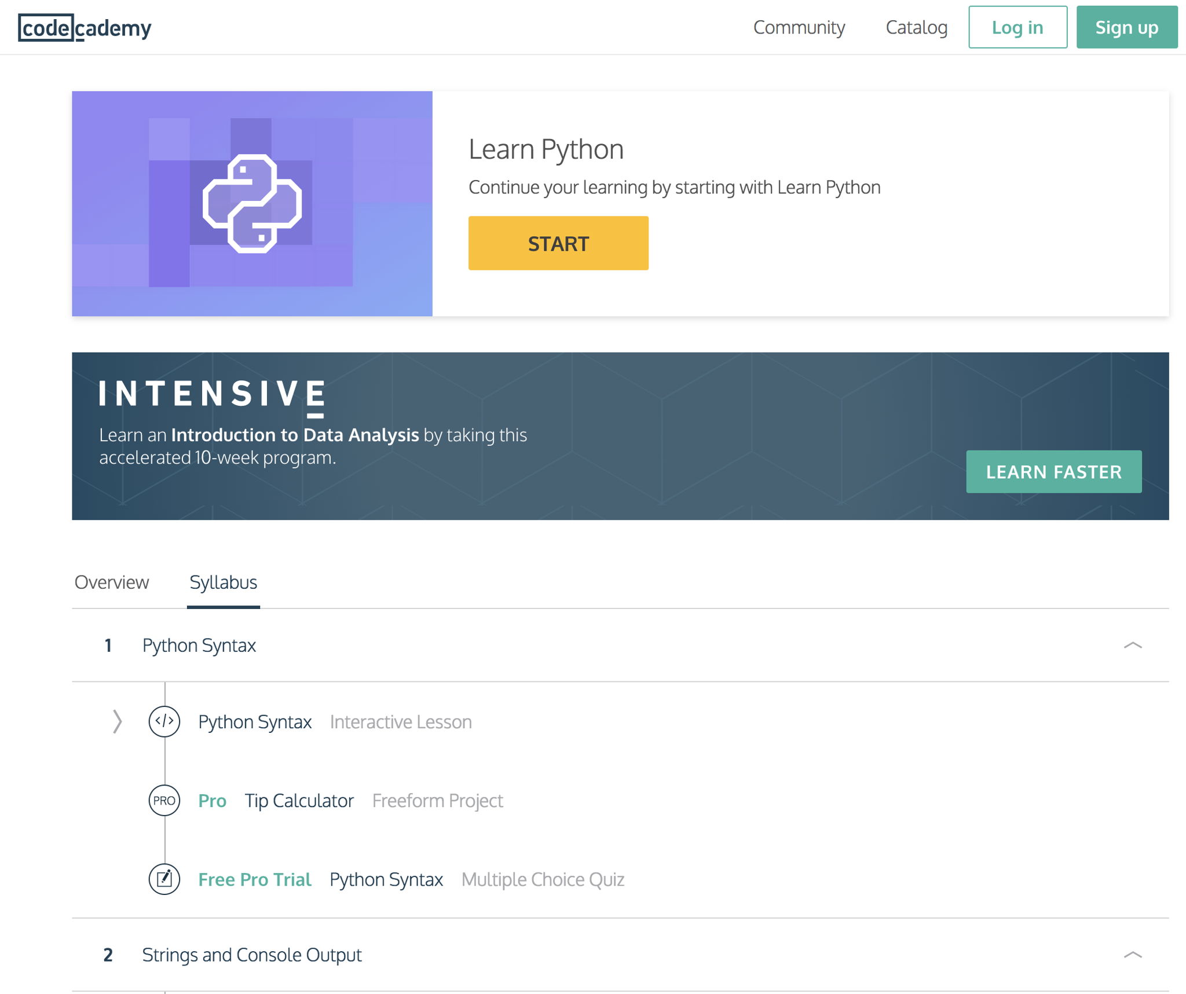Click the section 1 Python Syntax heading
The width and height of the screenshot is (1186, 994).
(199, 645)
